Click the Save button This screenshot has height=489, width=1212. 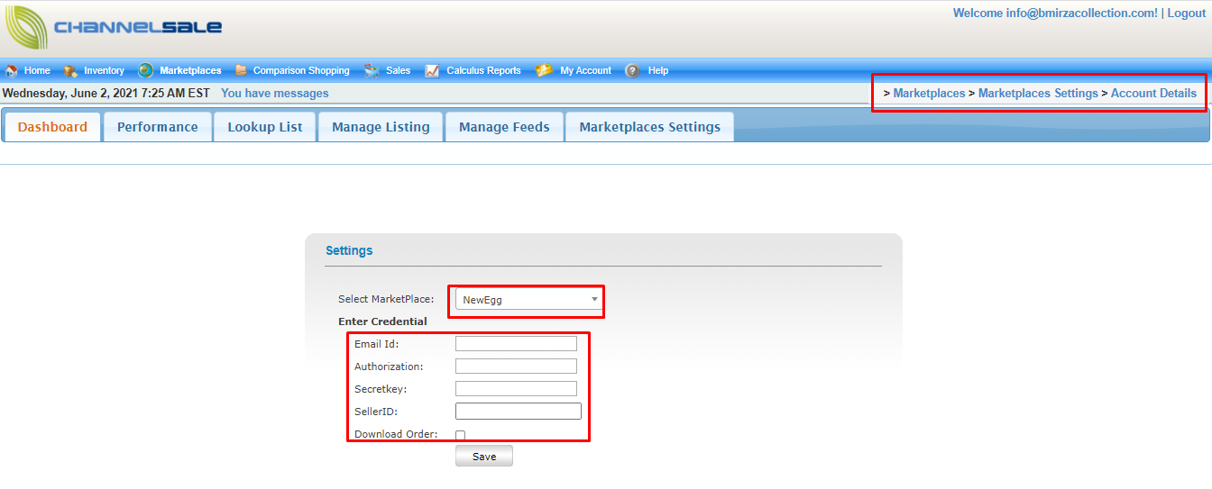pos(484,457)
